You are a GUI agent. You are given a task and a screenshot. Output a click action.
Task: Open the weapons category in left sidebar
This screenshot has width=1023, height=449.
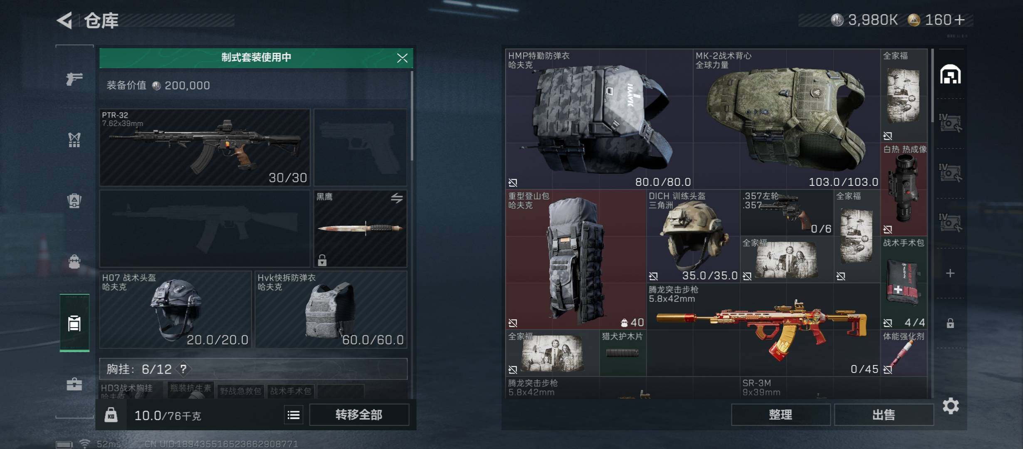pos(74,78)
